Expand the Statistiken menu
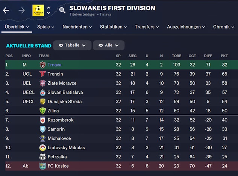 pyautogui.click(x=113, y=27)
